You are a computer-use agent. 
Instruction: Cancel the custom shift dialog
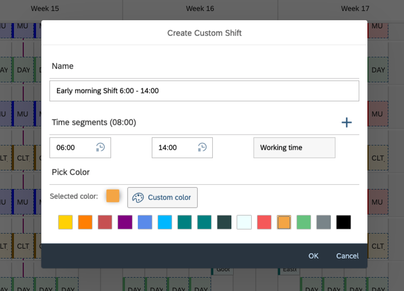[x=347, y=256]
